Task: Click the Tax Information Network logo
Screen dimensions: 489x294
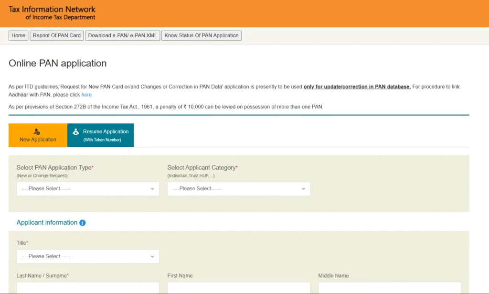Action: pos(52,13)
